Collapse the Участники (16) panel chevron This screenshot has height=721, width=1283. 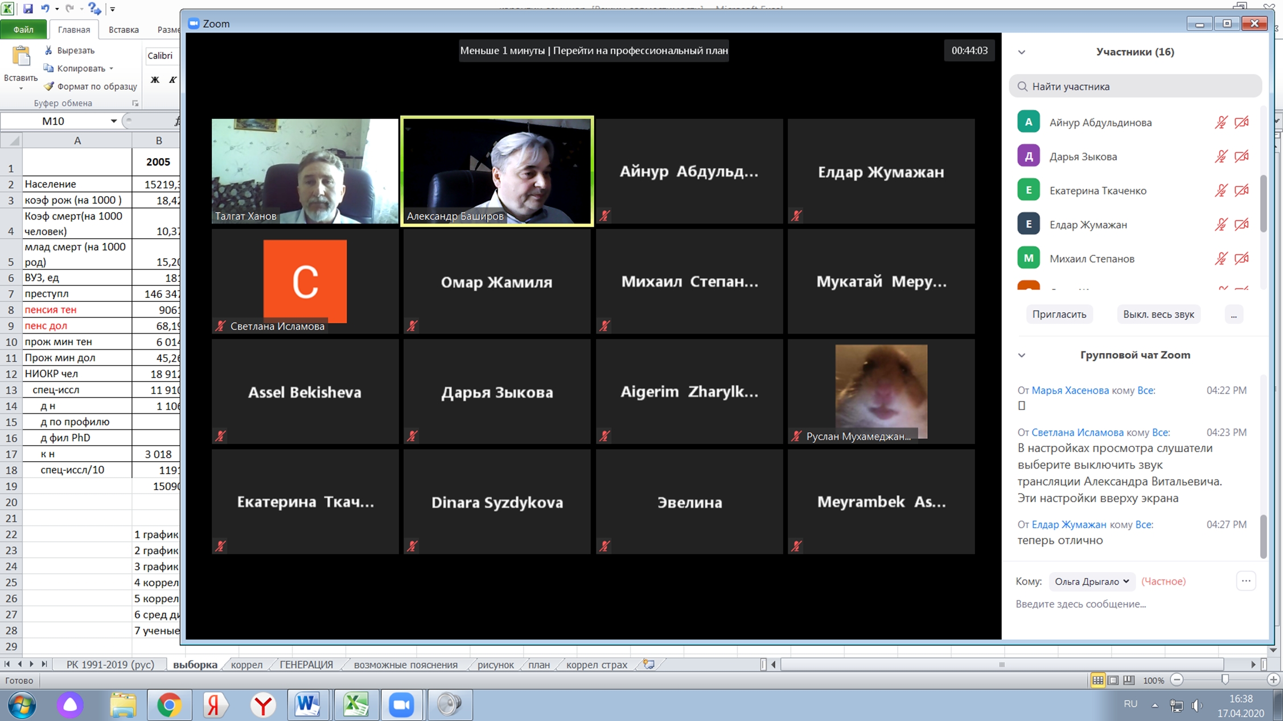pyautogui.click(x=1022, y=52)
